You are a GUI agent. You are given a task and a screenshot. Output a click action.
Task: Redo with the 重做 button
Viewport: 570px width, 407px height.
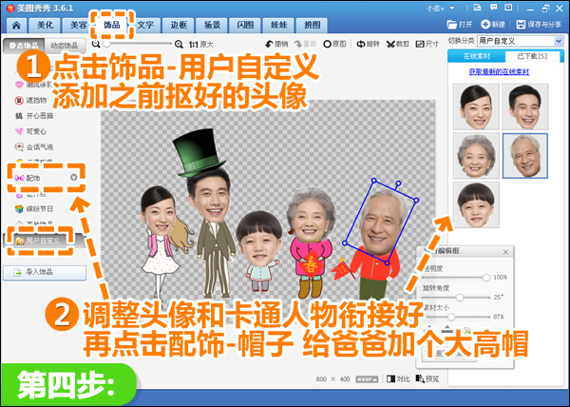pyautogui.click(x=305, y=44)
